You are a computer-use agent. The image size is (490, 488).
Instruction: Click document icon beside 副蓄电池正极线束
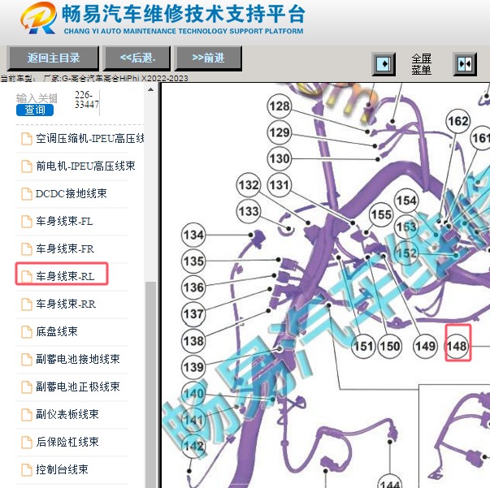click(x=27, y=387)
